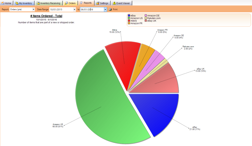This screenshot has height=146, width=252.
Task: Expand the end date range picker
Action: click(x=105, y=9)
